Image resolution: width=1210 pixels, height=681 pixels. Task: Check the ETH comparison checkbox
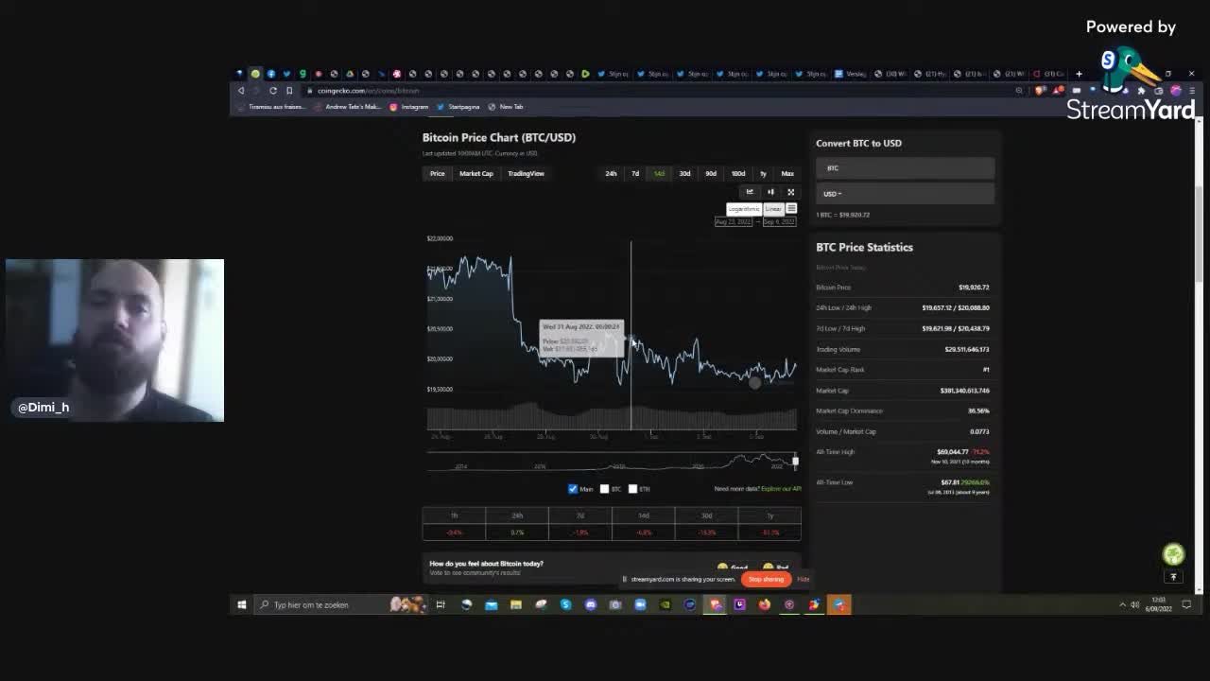click(x=632, y=489)
